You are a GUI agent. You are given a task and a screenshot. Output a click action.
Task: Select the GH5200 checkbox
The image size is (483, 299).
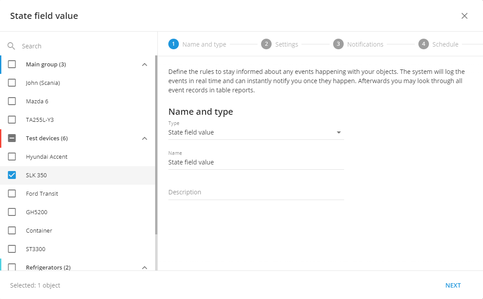pos(12,212)
